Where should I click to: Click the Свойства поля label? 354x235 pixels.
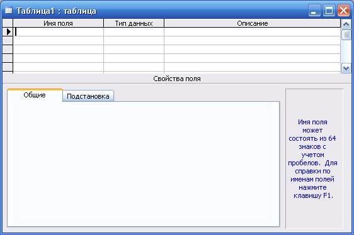coord(177,79)
